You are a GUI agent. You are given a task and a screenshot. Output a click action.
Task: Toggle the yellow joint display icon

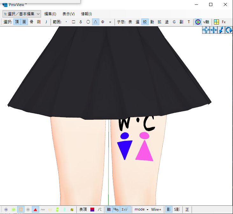click(x=72, y=210)
